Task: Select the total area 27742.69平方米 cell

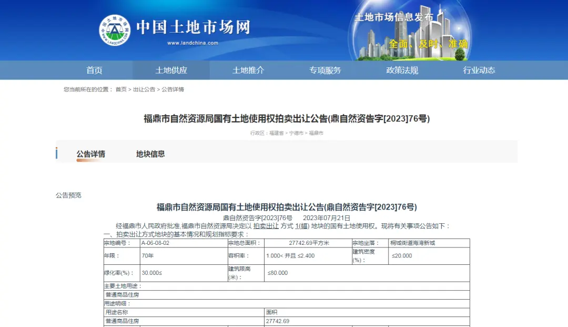Action: pos(308,243)
